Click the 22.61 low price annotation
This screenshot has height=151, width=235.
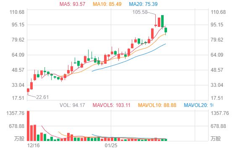(x=42, y=97)
